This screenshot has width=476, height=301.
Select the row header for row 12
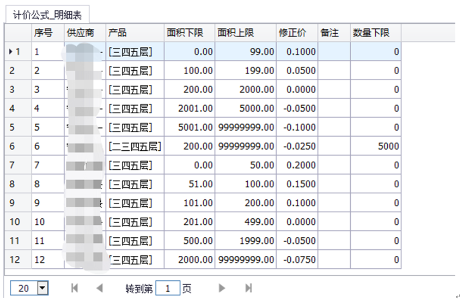17,260
